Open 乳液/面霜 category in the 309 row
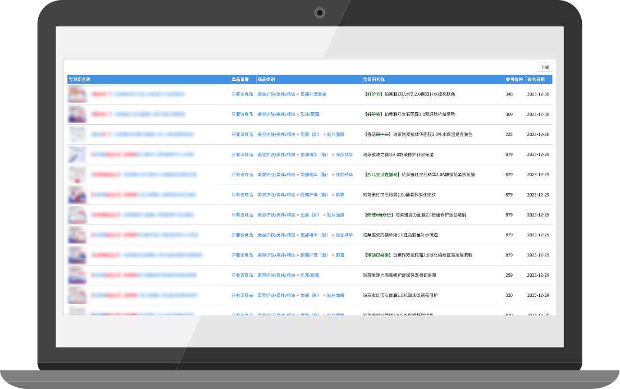Viewport: 620px width, 389px height. (309, 115)
